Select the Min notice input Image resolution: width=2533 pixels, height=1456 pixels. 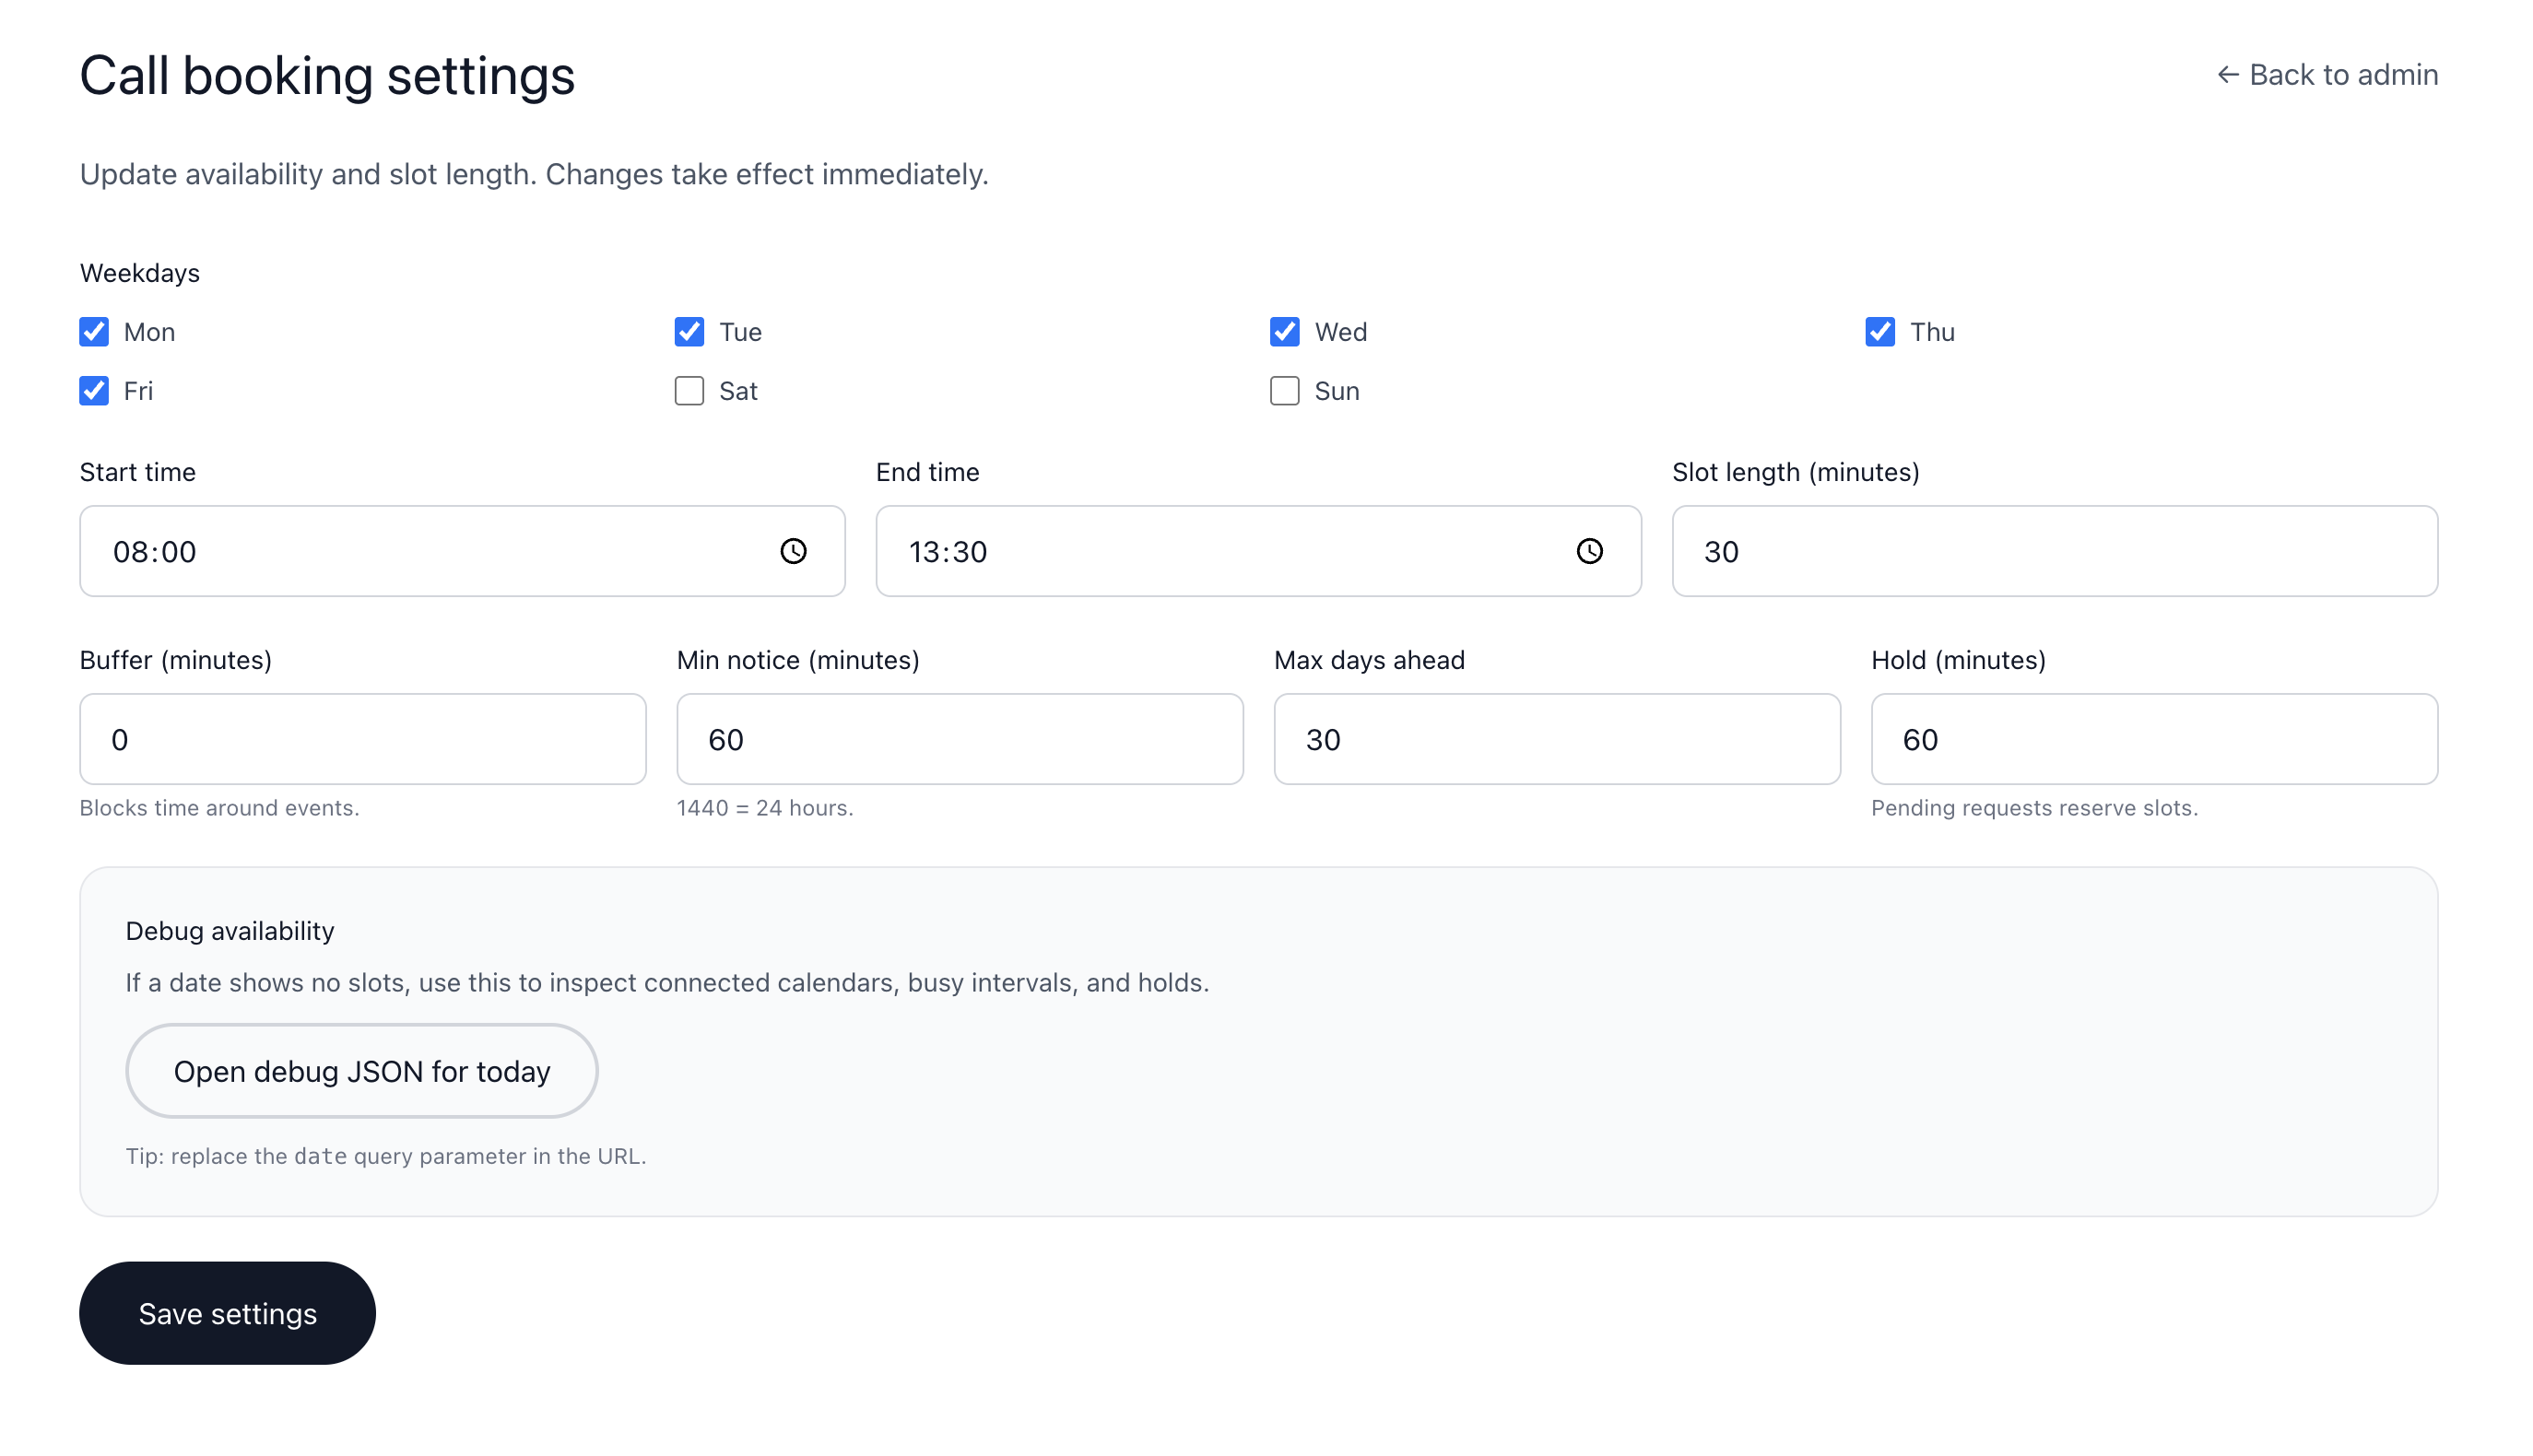tap(958, 739)
